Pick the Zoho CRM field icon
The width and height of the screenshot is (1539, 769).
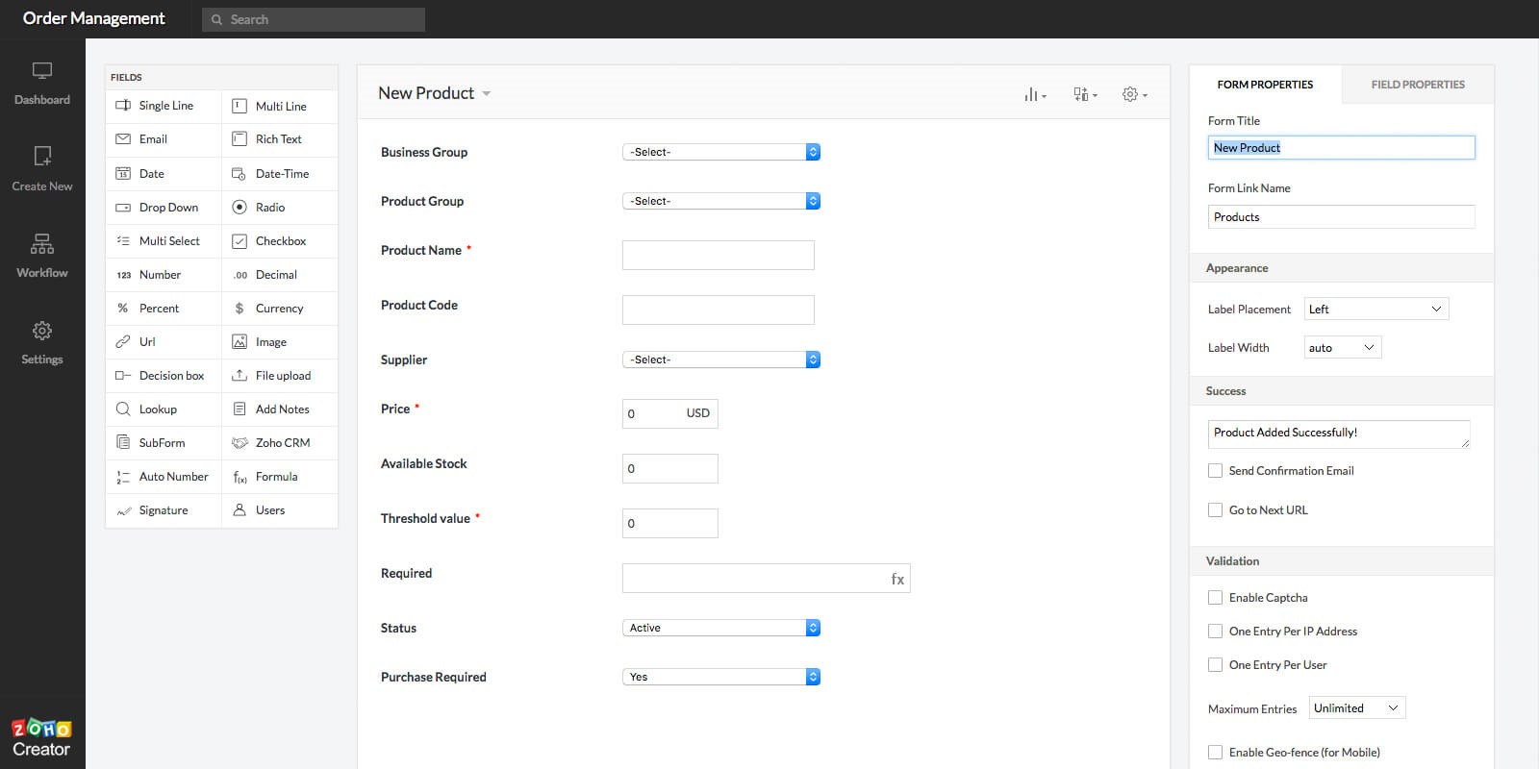(x=240, y=443)
